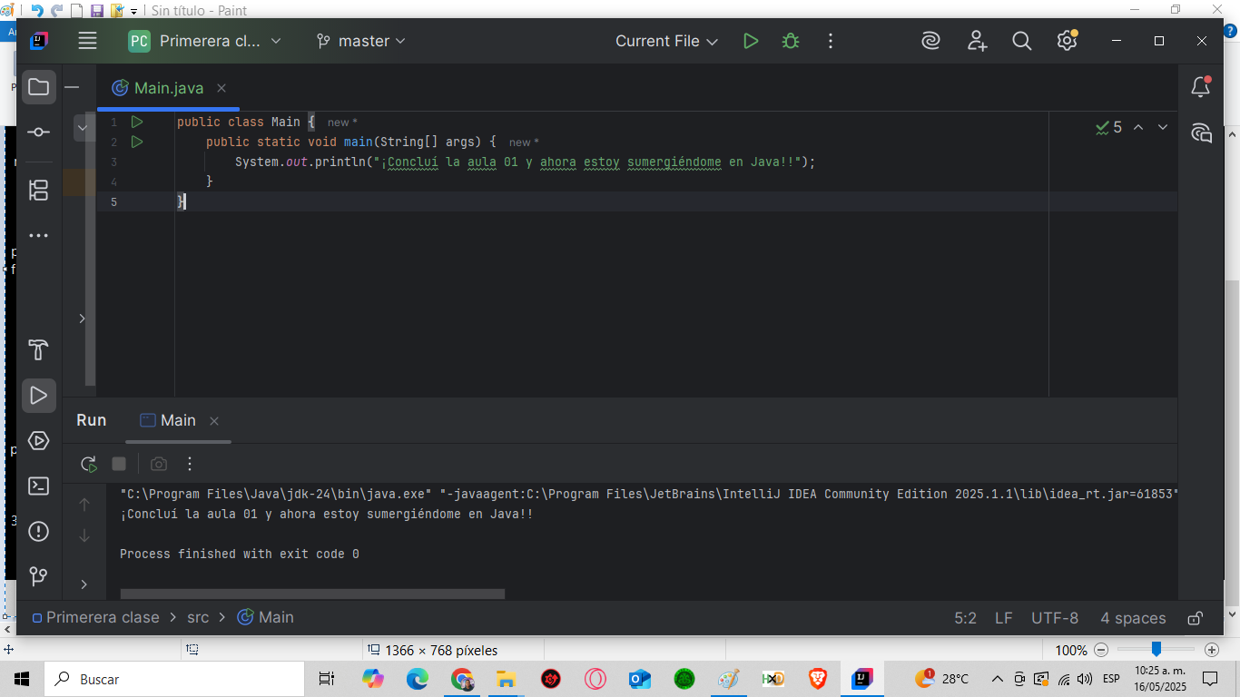Click the camera icon in the Run toolbar
The image size is (1240, 697).
pos(159,464)
